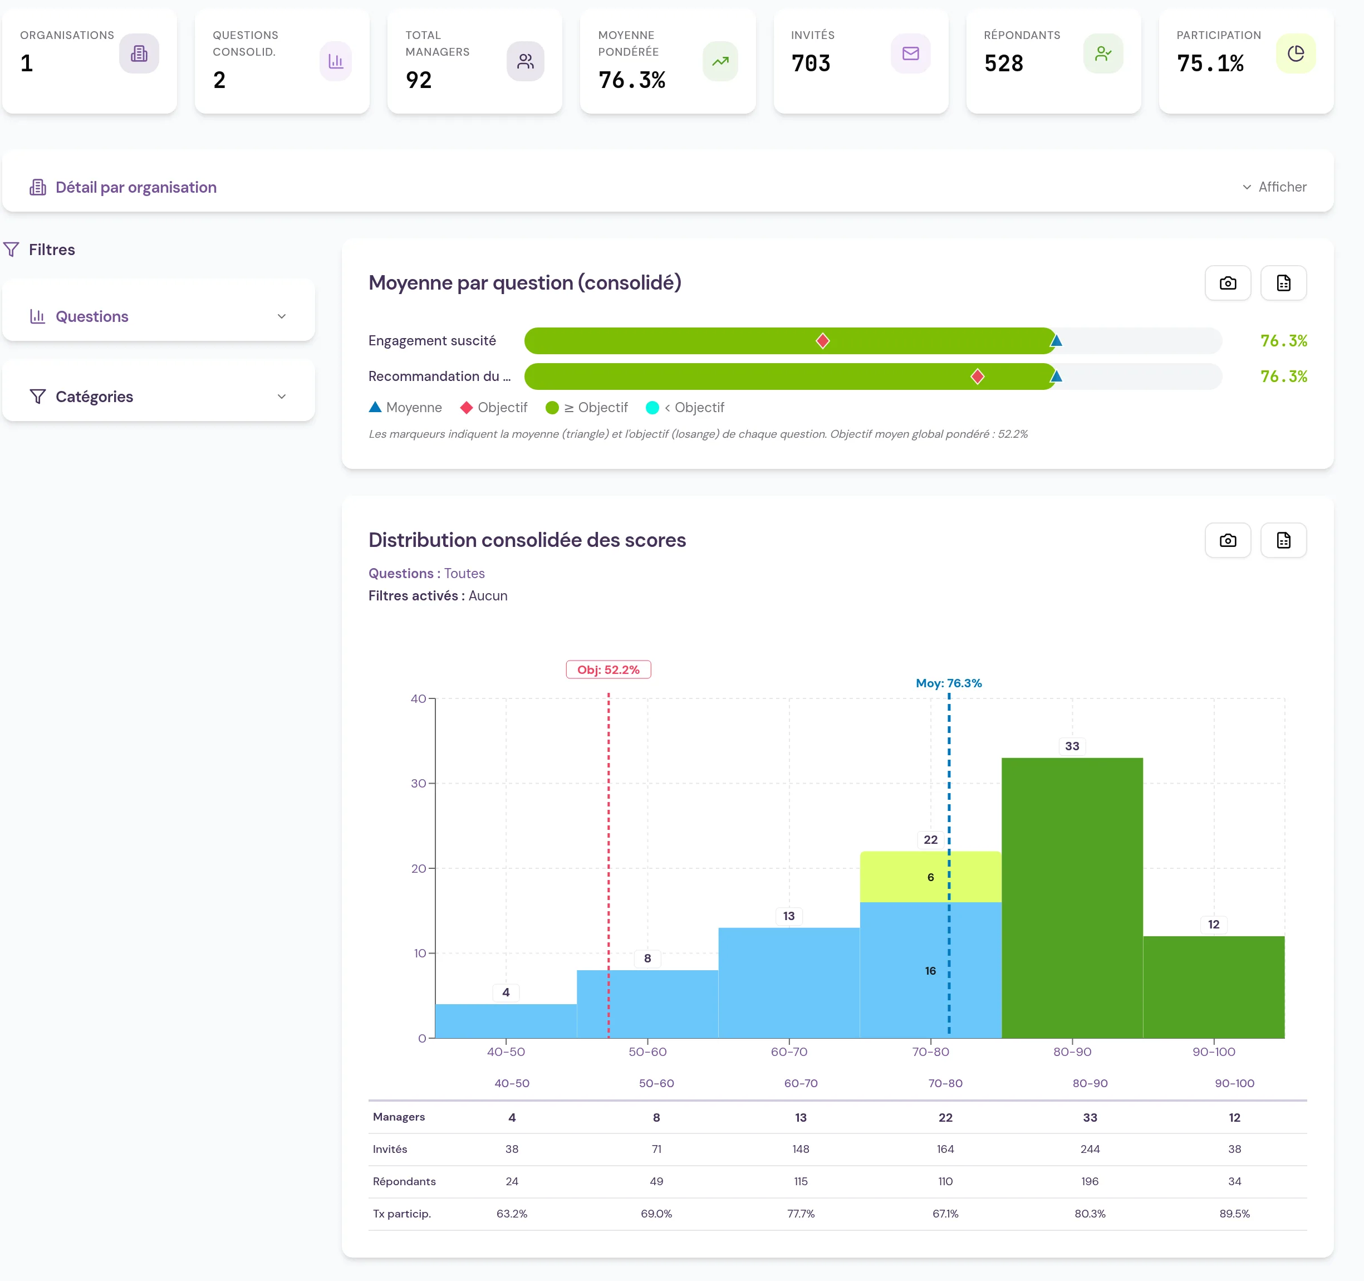
Task: Click the Participation pie chart icon
Action: point(1296,53)
